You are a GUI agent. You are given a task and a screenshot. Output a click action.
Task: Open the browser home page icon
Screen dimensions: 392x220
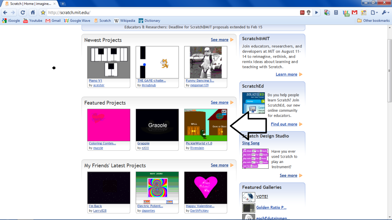(33, 13)
